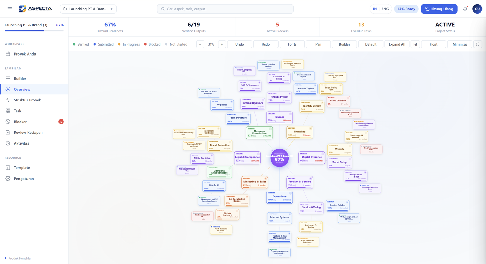Switch language to IN
The image size is (486, 264).
tap(375, 9)
